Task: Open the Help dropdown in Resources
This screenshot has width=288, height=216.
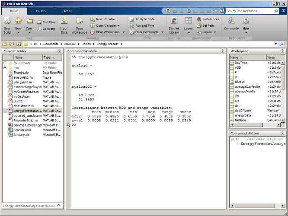Action: pyautogui.click(x=246, y=32)
